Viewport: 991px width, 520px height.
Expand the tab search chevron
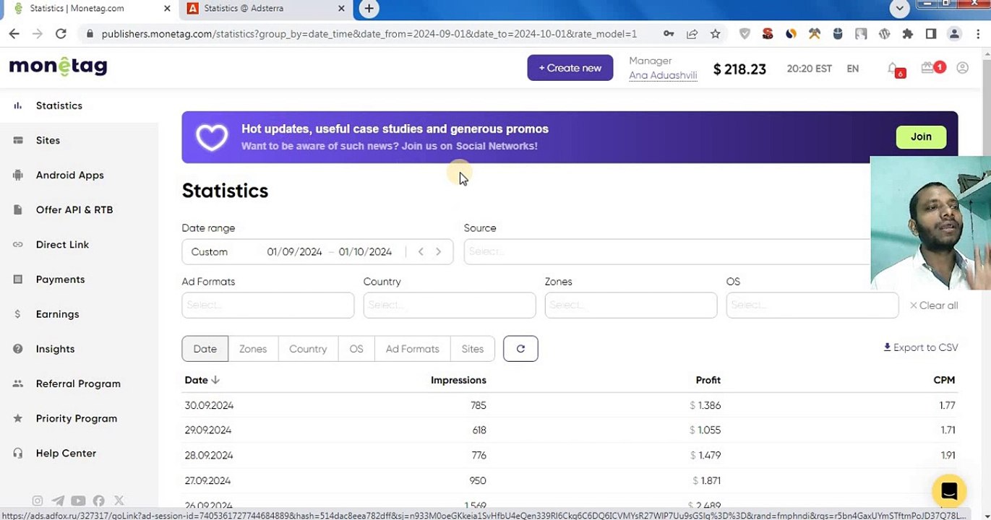(x=899, y=9)
